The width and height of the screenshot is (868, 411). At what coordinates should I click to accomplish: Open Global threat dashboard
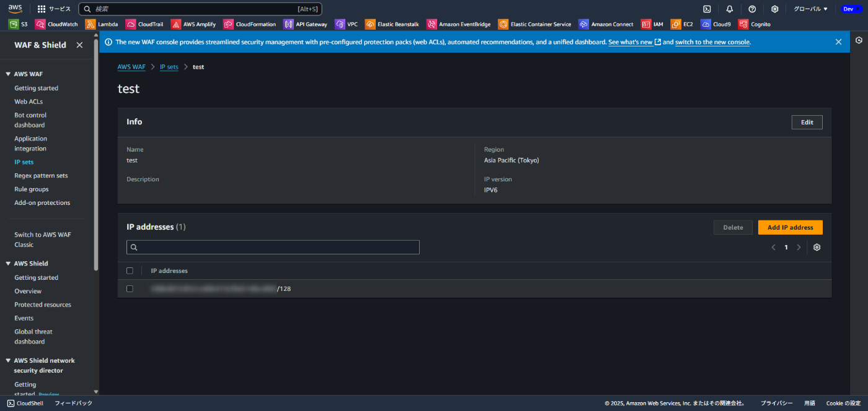pyautogui.click(x=33, y=337)
